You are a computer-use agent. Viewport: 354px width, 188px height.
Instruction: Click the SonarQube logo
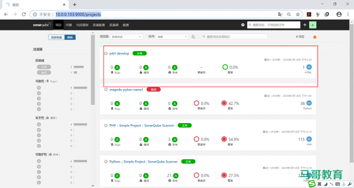click(x=42, y=25)
